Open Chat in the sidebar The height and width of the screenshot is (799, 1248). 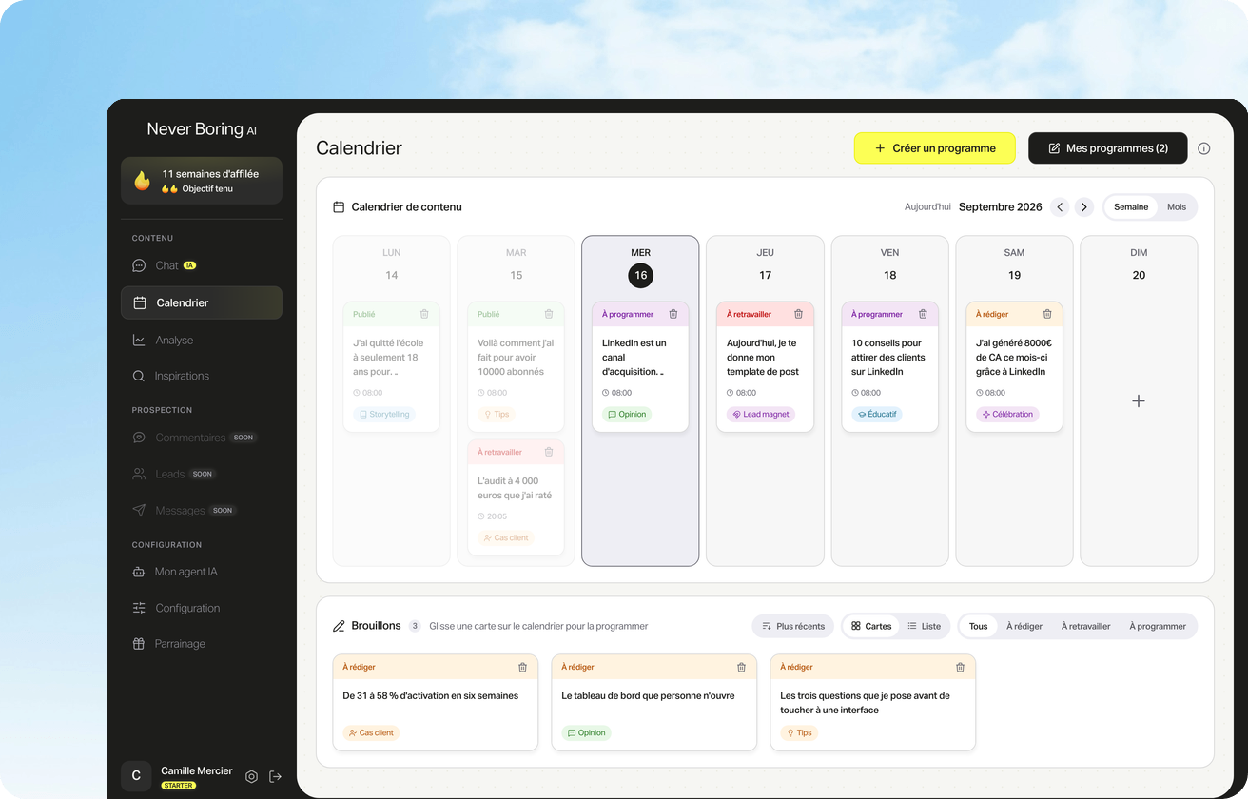pyautogui.click(x=202, y=265)
